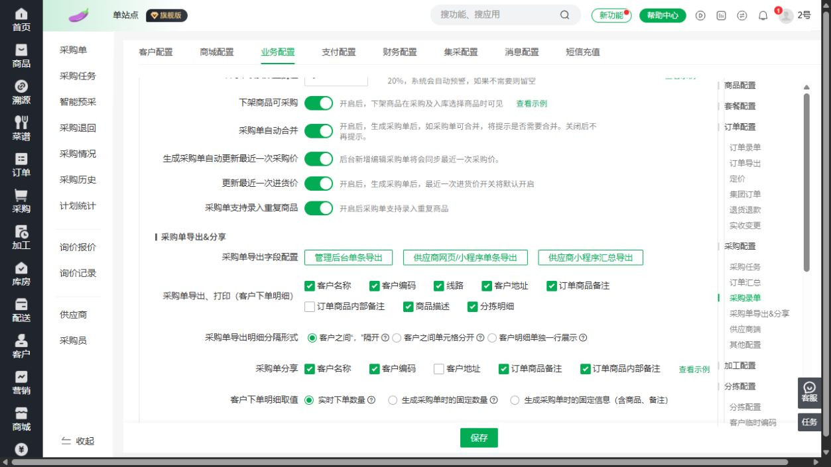Open the 配送 delivery sidebar icon

pyautogui.click(x=21, y=311)
